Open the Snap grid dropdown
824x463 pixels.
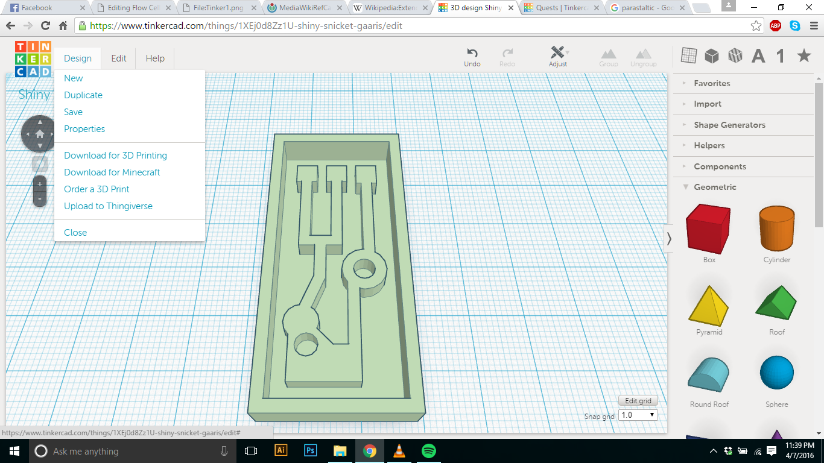tap(638, 415)
